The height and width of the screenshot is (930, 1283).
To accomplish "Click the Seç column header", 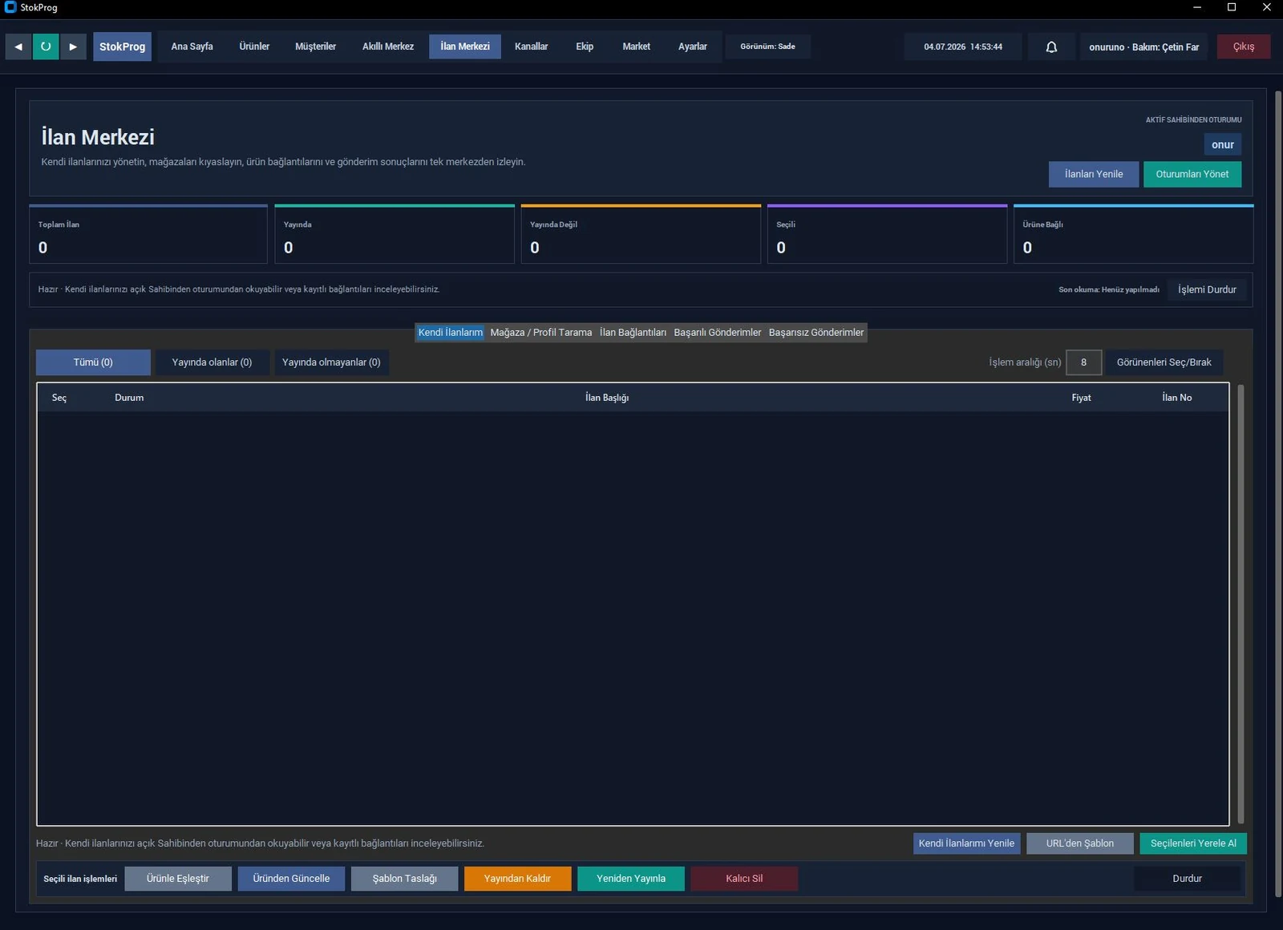I will [59, 398].
